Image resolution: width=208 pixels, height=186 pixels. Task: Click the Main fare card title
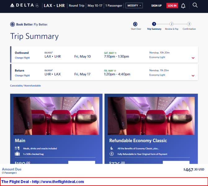(x=20, y=141)
